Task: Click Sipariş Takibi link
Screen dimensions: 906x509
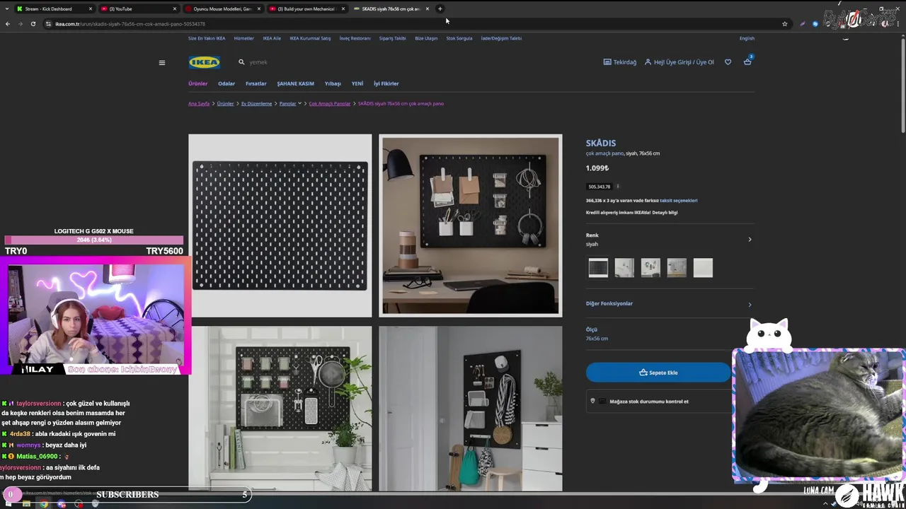Action: (x=393, y=38)
